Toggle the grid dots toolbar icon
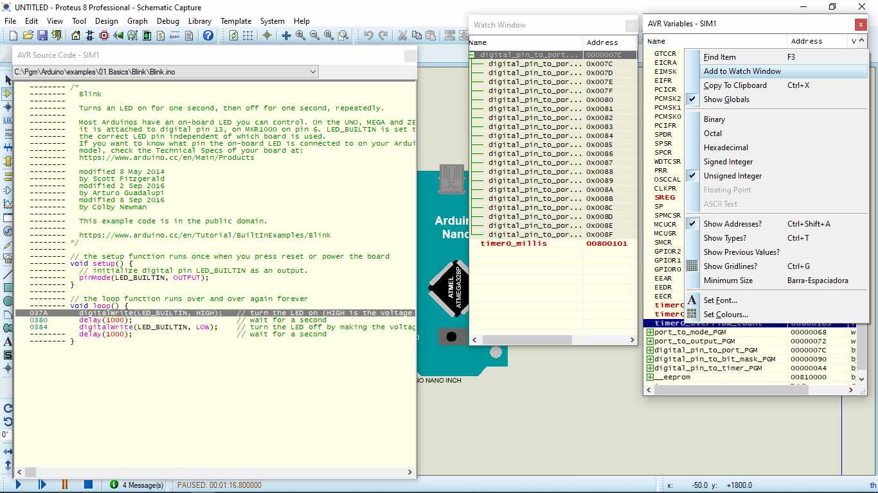This screenshot has width=878, height=493. click(x=247, y=35)
